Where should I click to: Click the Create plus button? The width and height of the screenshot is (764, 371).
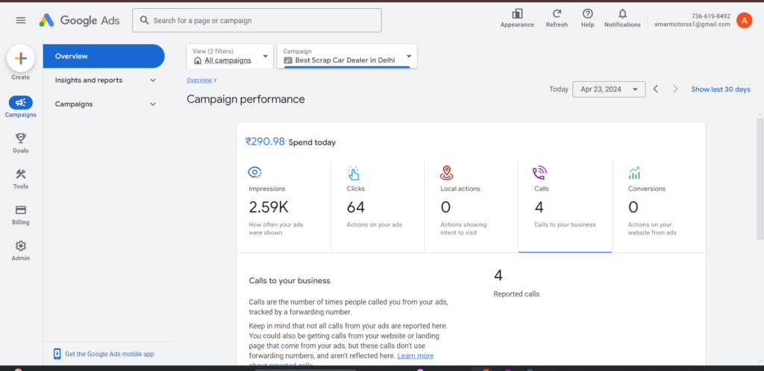[21, 58]
